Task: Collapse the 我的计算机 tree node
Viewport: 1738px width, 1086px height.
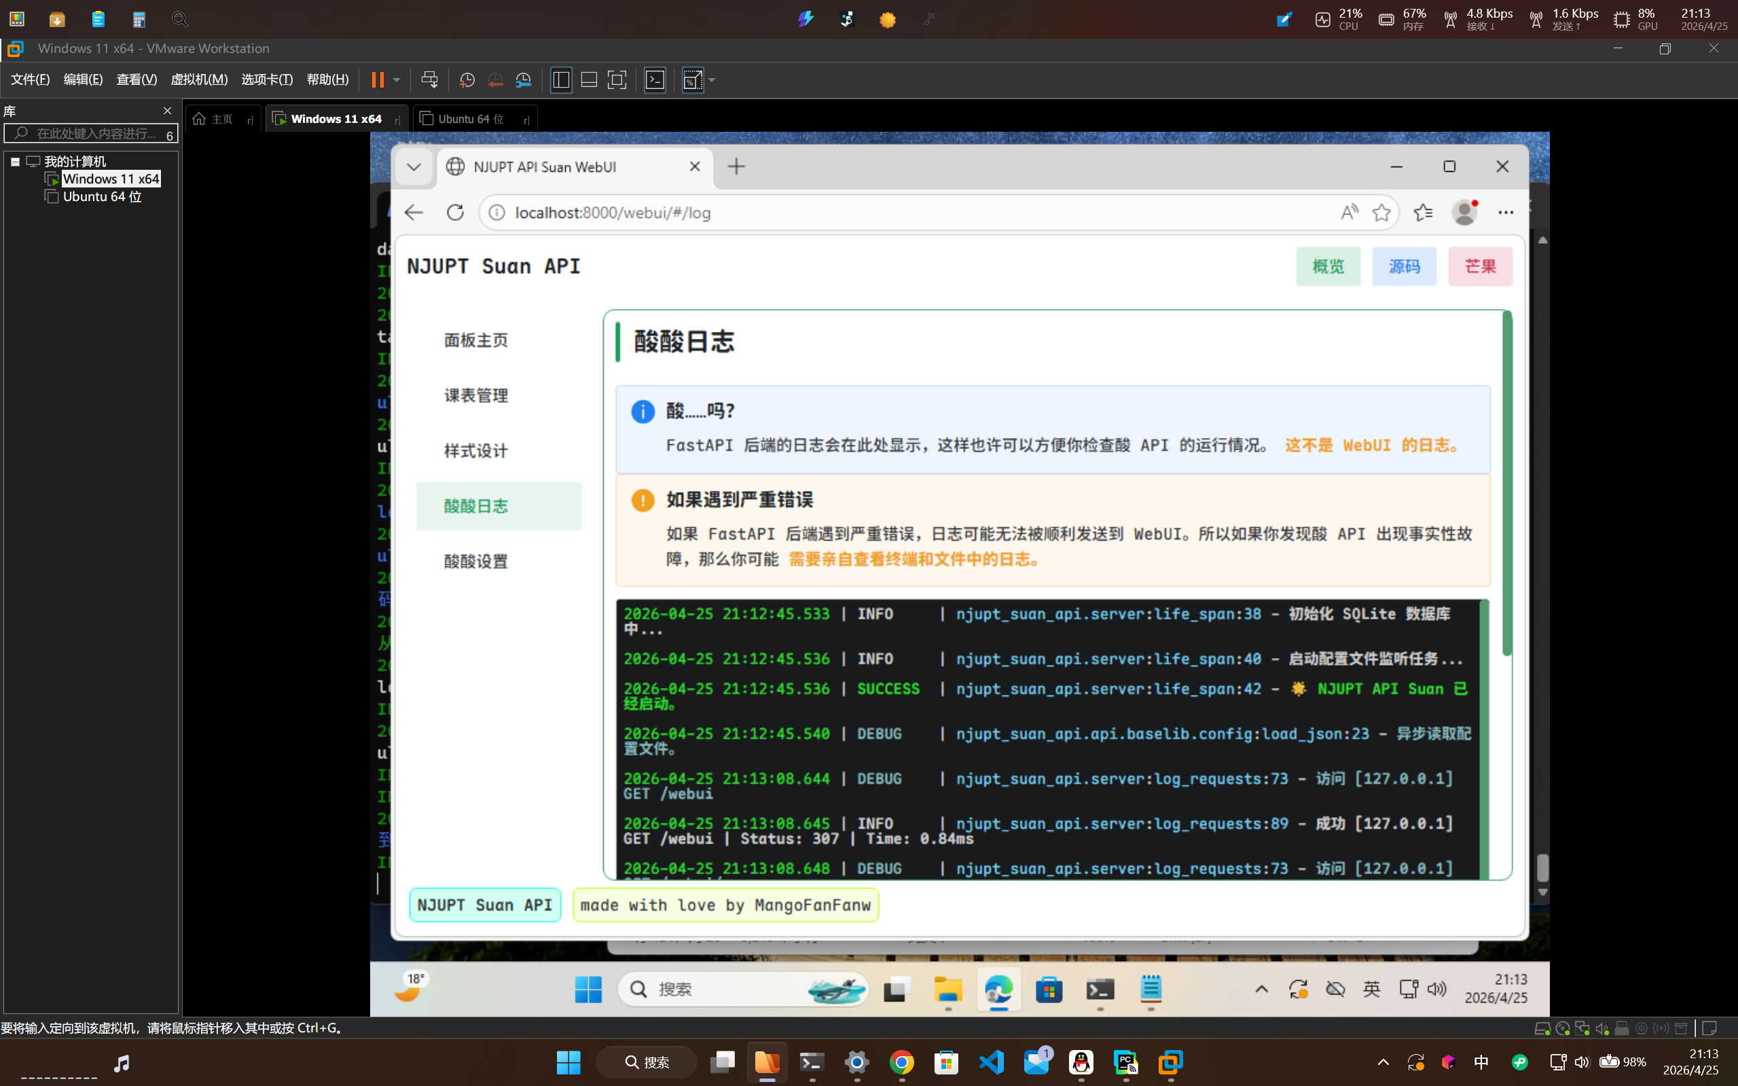Action: (x=15, y=162)
